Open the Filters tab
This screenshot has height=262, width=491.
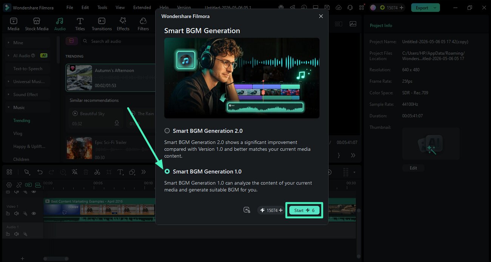[x=143, y=24]
